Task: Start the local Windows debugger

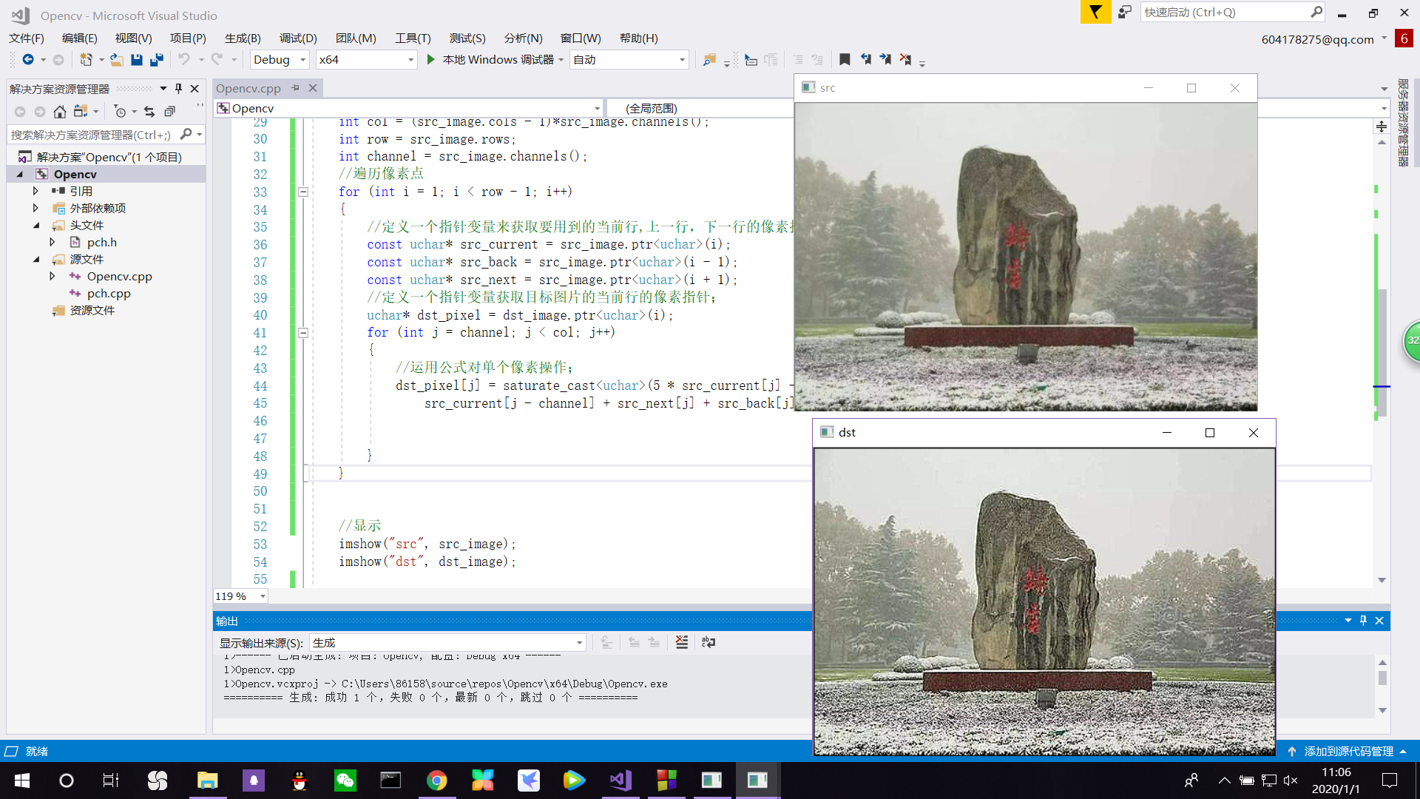Action: tap(431, 60)
